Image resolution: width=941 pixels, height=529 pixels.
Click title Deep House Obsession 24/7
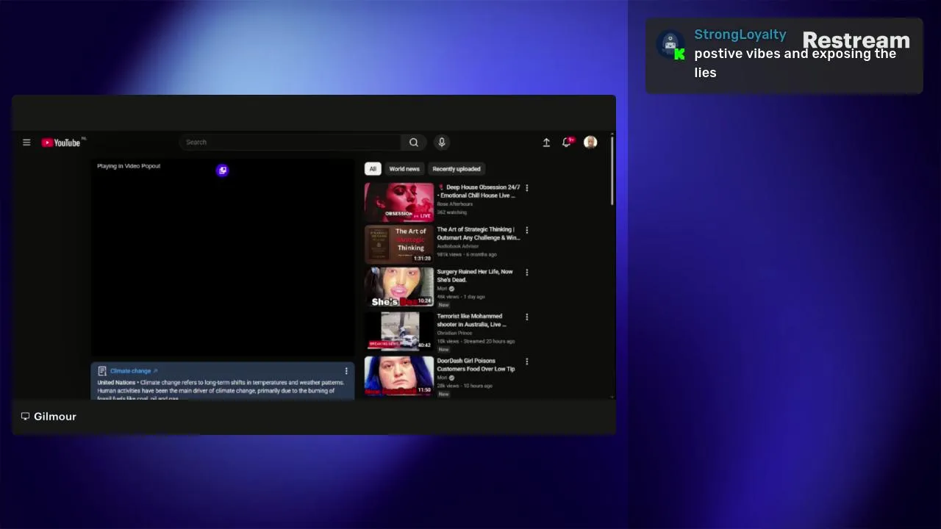pos(479,191)
